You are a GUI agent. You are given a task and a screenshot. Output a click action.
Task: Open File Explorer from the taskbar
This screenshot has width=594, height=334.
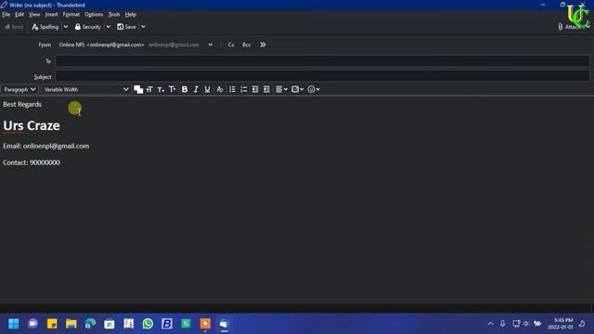coord(71,324)
